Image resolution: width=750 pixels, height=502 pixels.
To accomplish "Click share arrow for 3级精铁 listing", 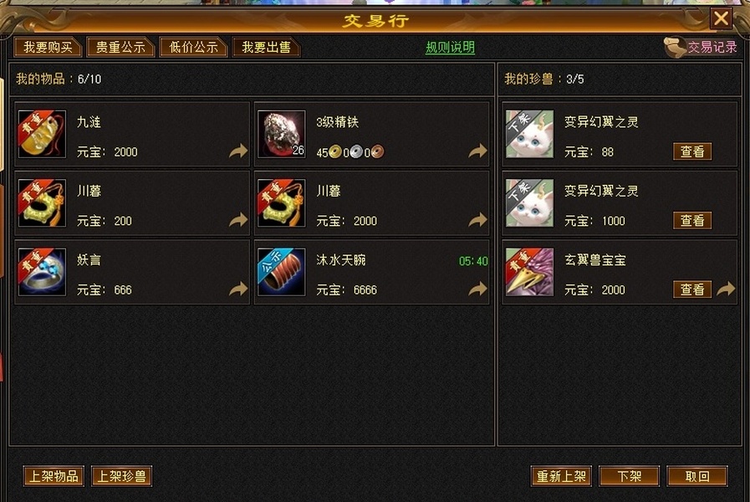I will tap(477, 151).
